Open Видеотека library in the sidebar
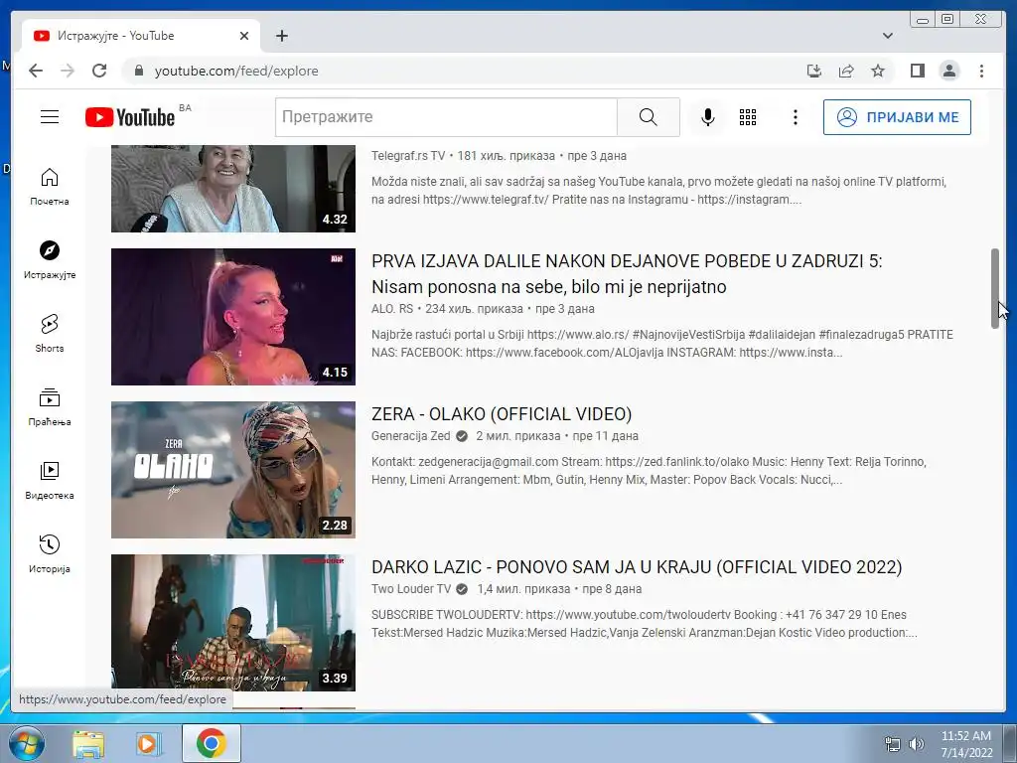Screen dimensions: 1017x763 tap(50, 480)
